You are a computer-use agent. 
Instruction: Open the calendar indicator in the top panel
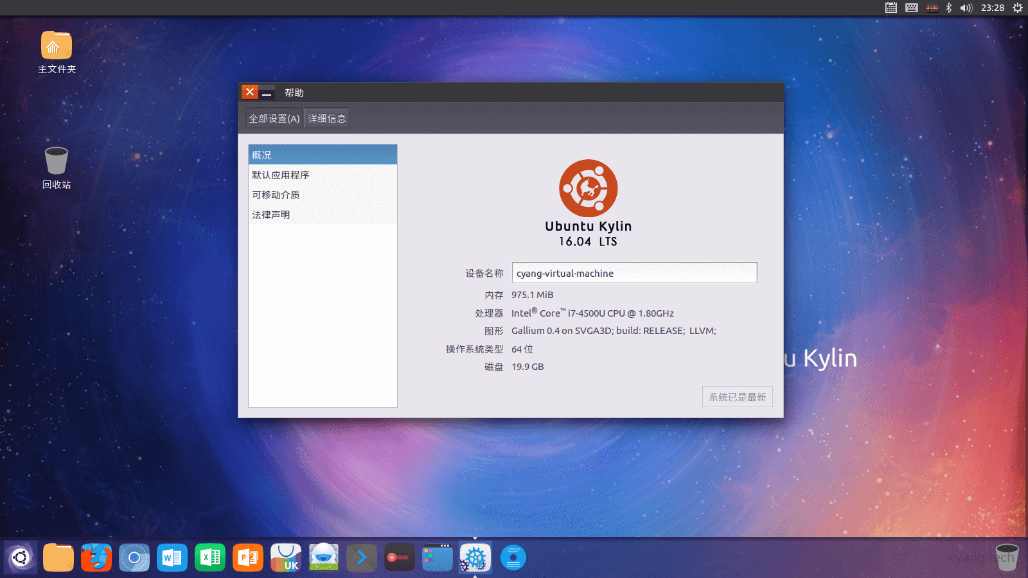tap(891, 8)
